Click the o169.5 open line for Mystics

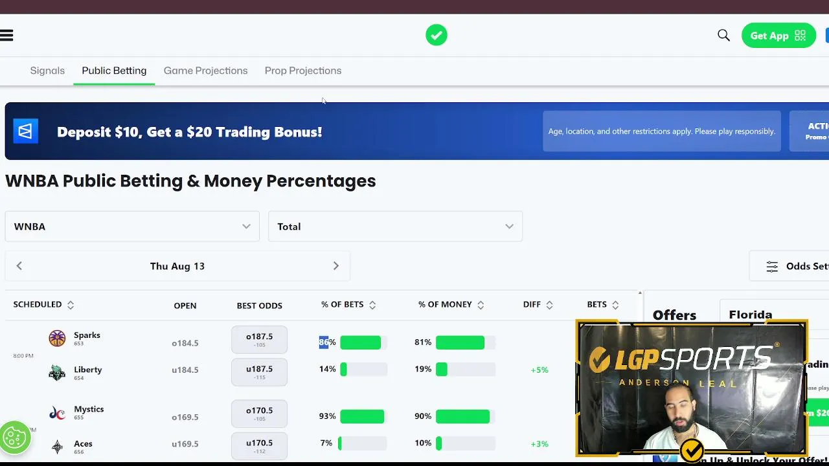(x=185, y=417)
